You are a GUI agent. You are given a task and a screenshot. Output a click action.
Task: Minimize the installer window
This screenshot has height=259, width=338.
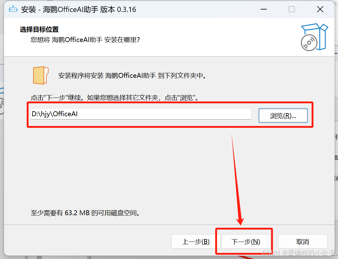tap(264, 9)
